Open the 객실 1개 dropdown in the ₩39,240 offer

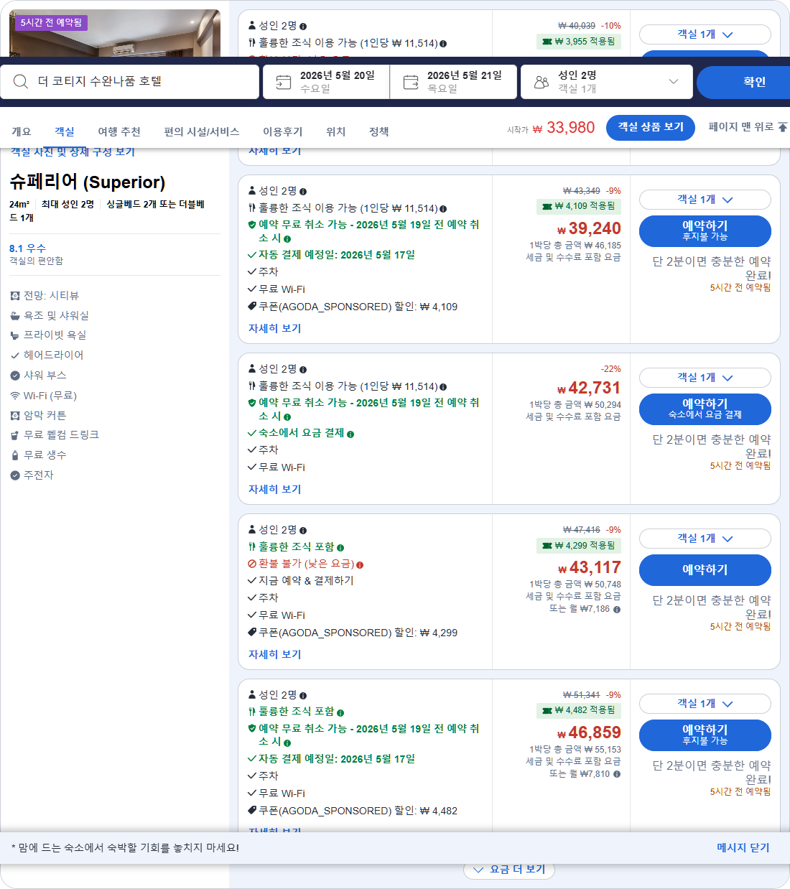coord(705,200)
